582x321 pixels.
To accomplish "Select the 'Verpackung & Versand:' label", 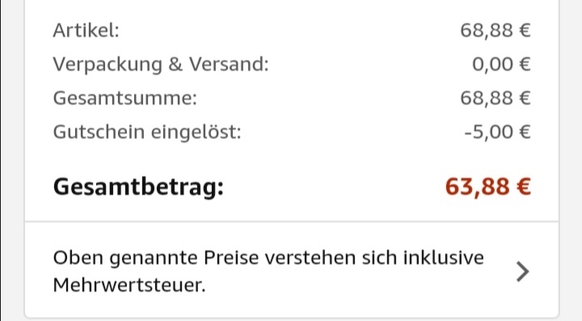I will click(x=161, y=65).
